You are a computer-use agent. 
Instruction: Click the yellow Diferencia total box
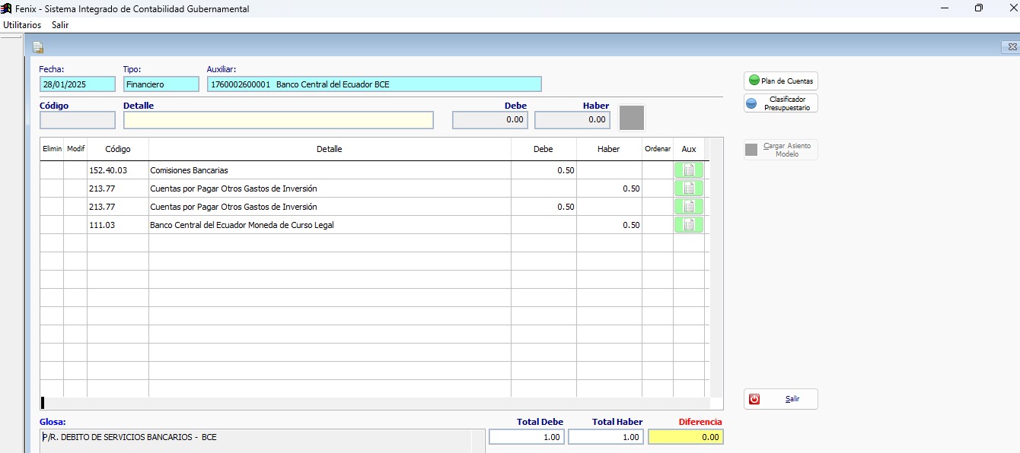point(685,437)
